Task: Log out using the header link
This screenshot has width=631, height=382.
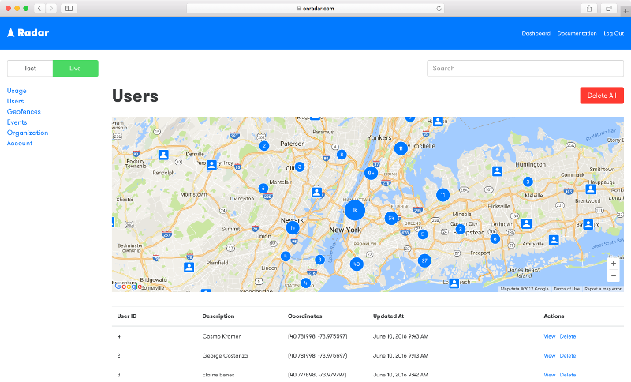Action: pos(614,33)
